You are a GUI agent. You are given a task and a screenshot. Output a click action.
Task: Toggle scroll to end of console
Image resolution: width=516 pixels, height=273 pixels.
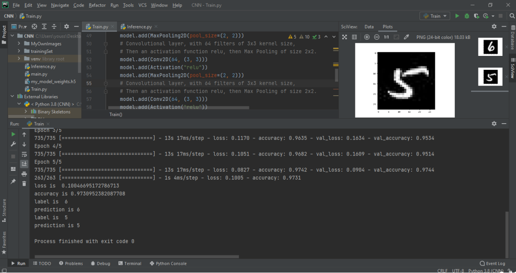point(24,164)
